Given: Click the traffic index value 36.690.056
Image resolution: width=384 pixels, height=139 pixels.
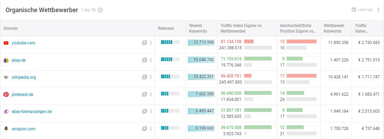Looking at the screenshot, I should click(x=231, y=93).
